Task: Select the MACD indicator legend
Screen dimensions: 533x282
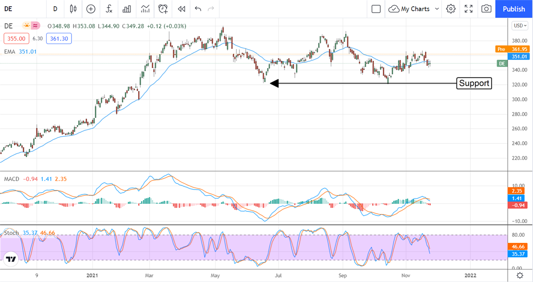Action: pos(12,179)
